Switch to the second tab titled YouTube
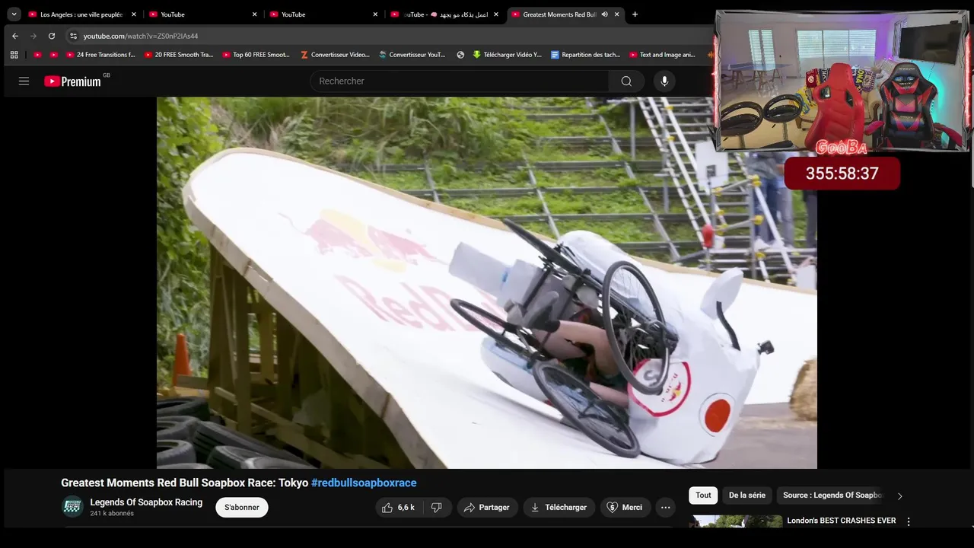Screen dimensions: 974x548 point(203,14)
